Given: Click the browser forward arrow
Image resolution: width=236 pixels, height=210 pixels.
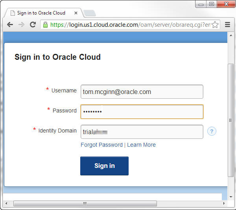Looking at the screenshot, I should pos(21,24).
